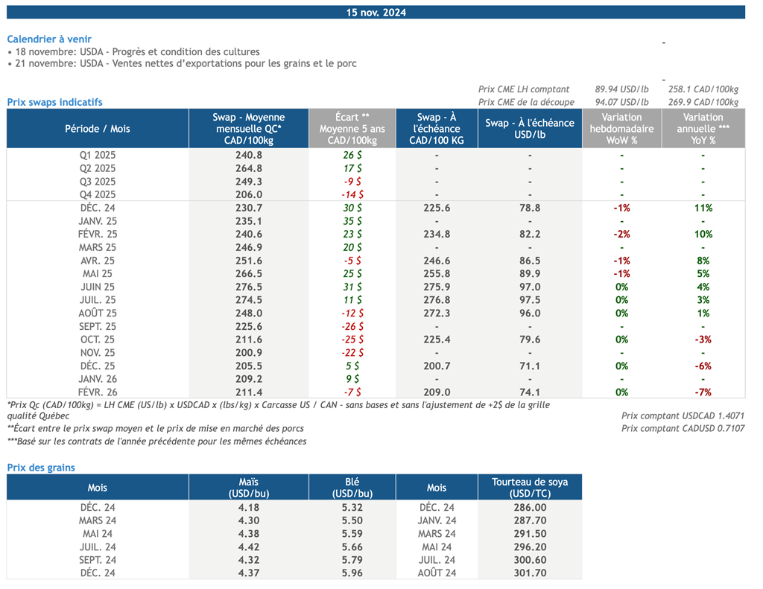Select the -26 $ écart for SEPT. 25
Screen dimensions: 763x589
click(x=352, y=327)
